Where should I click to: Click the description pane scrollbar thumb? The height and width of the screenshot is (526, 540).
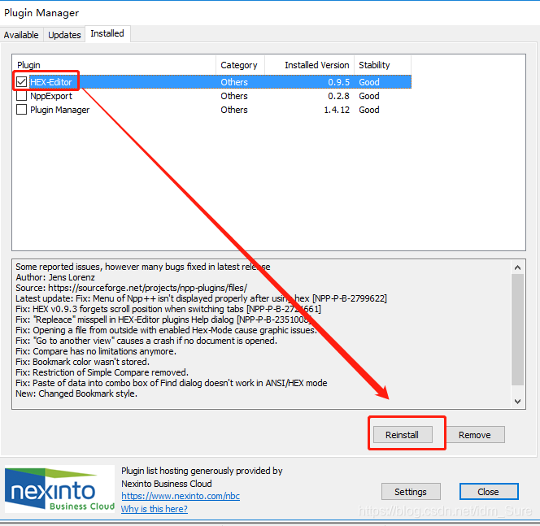(517, 329)
